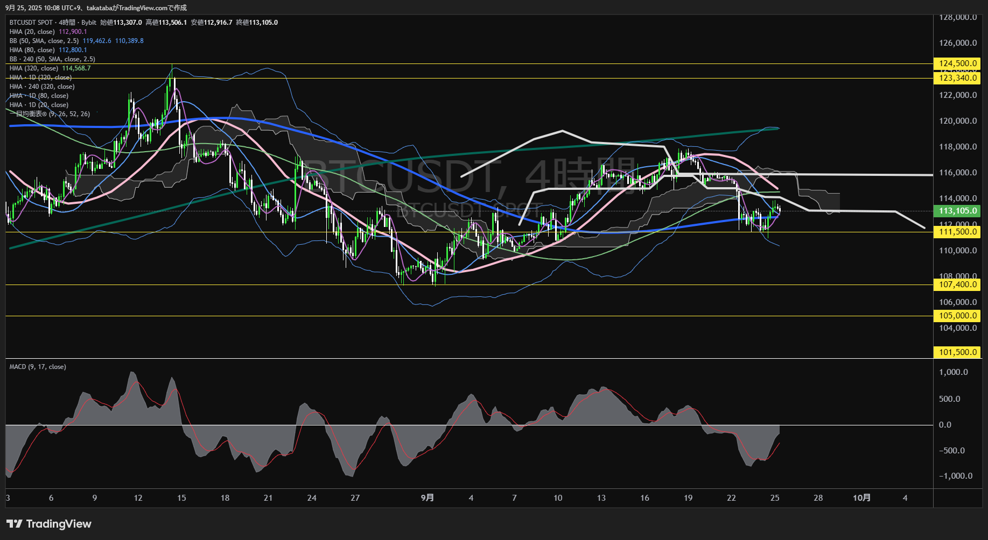The height and width of the screenshot is (540, 988).
Task: Click the HMA (320, close) 114,568.7 legend
Action: (50, 68)
